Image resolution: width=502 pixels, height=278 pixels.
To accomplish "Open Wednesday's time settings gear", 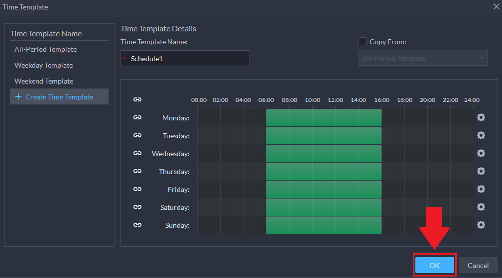I will click(x=481, y=154).
